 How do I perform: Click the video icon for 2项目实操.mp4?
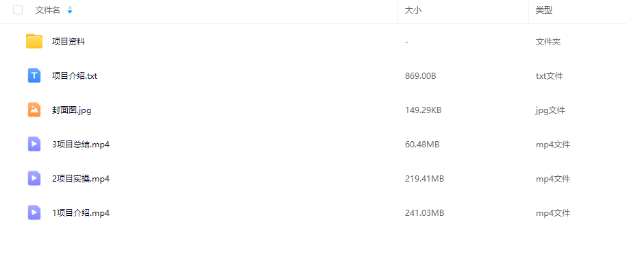click(34, 178)
